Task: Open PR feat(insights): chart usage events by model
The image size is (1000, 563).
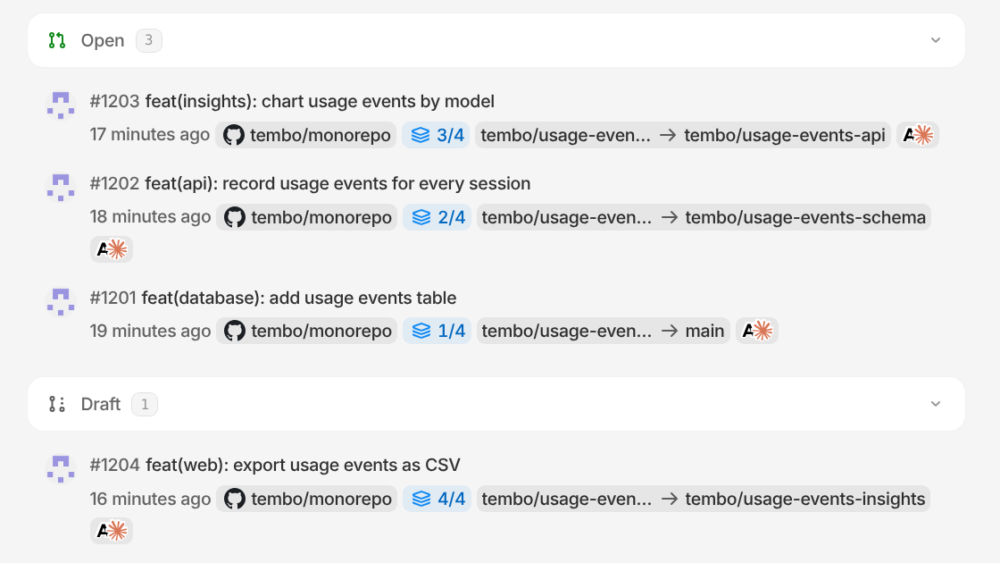Action: point(320,102)
